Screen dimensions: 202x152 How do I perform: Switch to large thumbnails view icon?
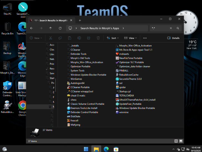point(181,141)
